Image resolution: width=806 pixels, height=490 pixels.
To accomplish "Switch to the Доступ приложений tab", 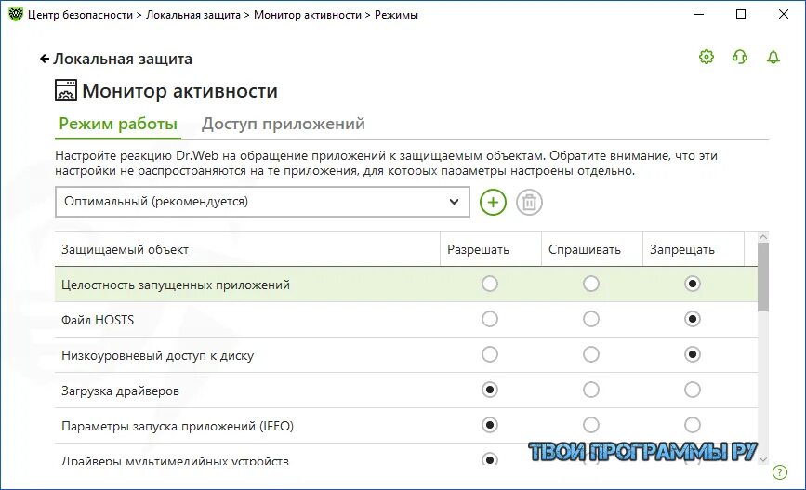I will (x=284, y=124).
